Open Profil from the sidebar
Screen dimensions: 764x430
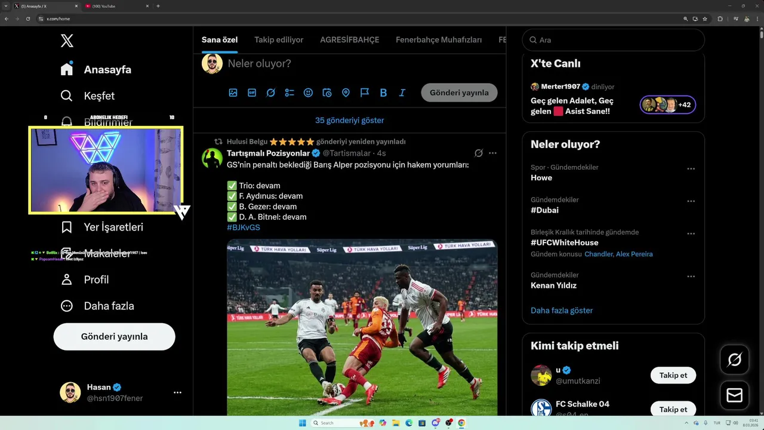[x=84, y=279]
